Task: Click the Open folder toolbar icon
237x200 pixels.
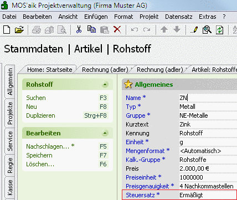Action: tap(19, 30)
